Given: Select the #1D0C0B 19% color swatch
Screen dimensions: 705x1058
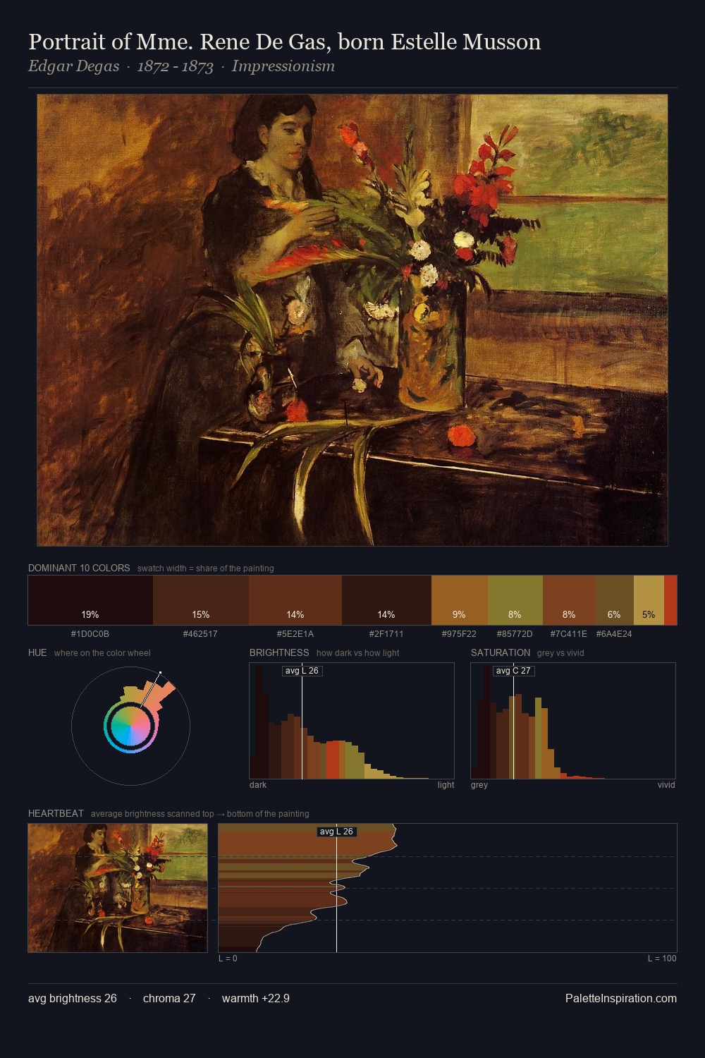Looking at the screenshot, I should point(90,600).
